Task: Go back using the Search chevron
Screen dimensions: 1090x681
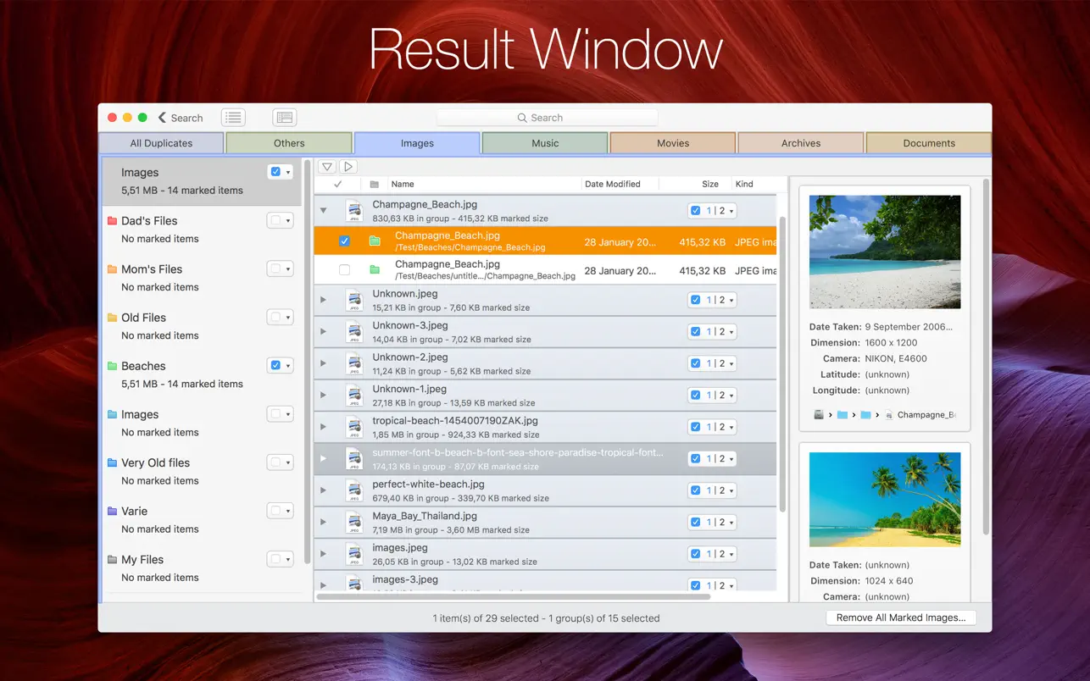Action: pyautogui.click(x=163, y=118)
